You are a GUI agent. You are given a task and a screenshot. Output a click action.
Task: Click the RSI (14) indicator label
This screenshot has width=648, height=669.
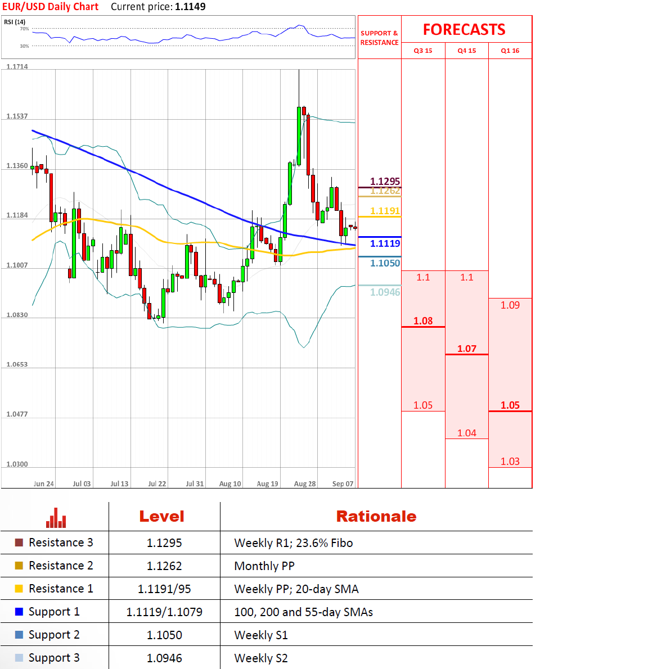click(x=15, y=22)
